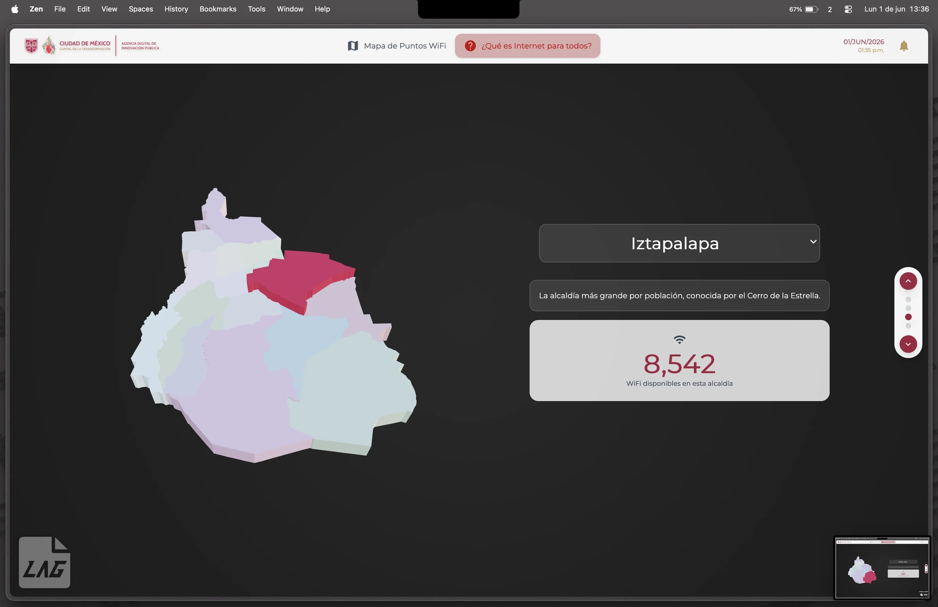938x607 pixels.
Task: Open the Apple menu
Action: [14, 9]
